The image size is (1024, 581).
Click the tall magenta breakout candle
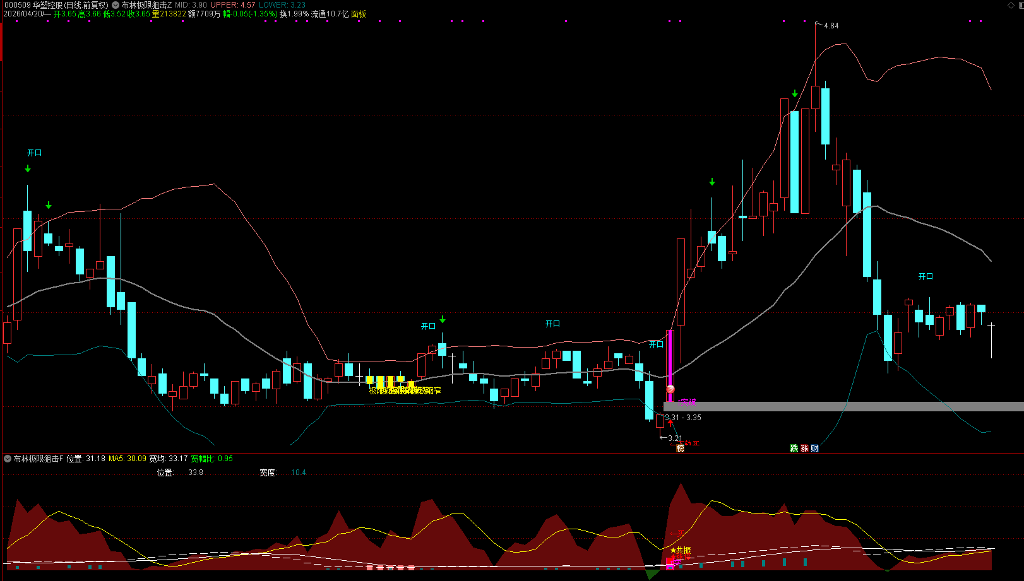670,366
